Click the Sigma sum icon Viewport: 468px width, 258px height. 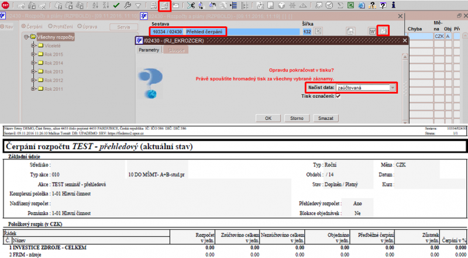click(x=340, y=5)
